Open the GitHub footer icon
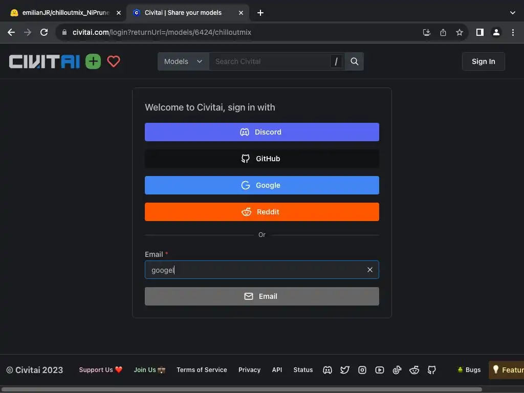This screenshot has width=524, height=393. 432,370
